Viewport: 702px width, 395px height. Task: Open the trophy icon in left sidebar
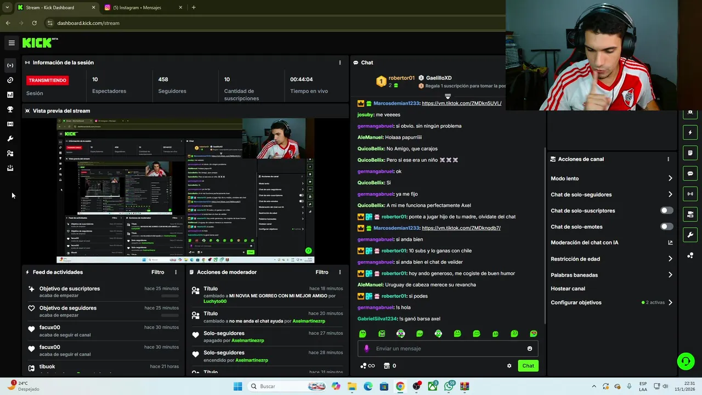click(10, 109)
